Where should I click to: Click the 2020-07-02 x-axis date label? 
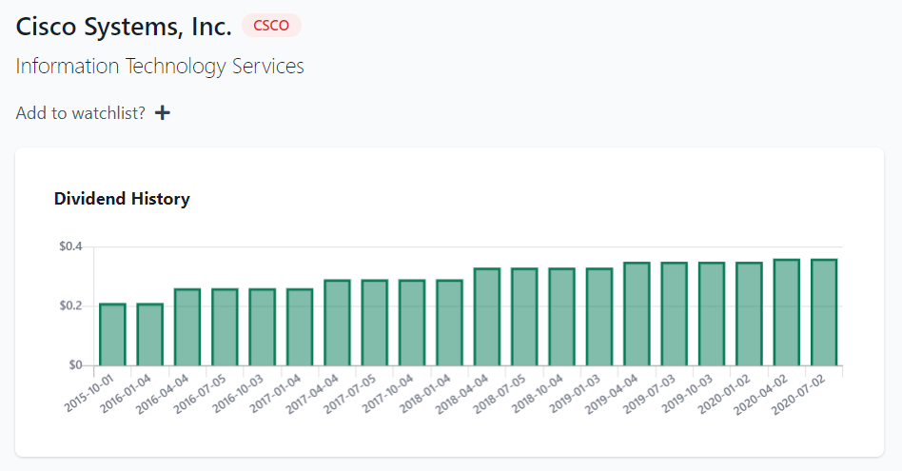[x=799, y=393]
